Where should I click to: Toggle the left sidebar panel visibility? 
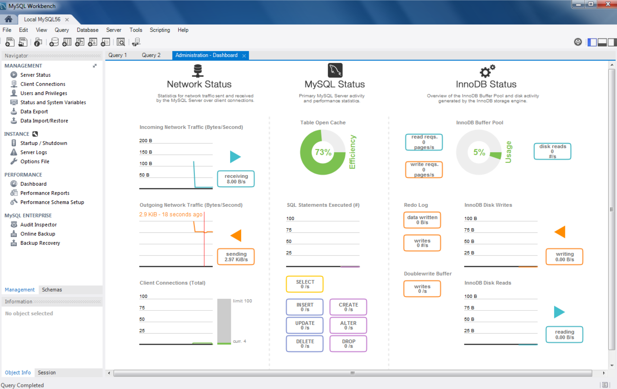tap(592, 42)
